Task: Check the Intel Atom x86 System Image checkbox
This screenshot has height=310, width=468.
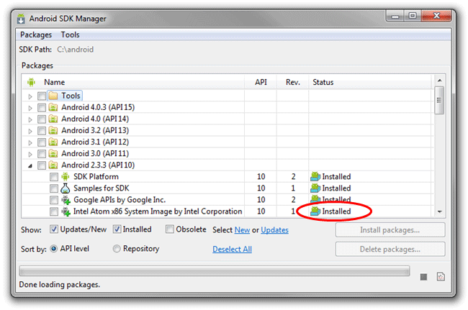Action: tap(54, 211)
